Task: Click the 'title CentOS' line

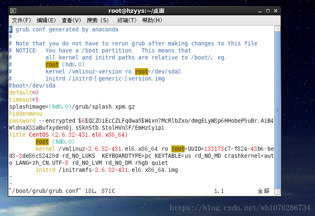Action: coord(68,135)
